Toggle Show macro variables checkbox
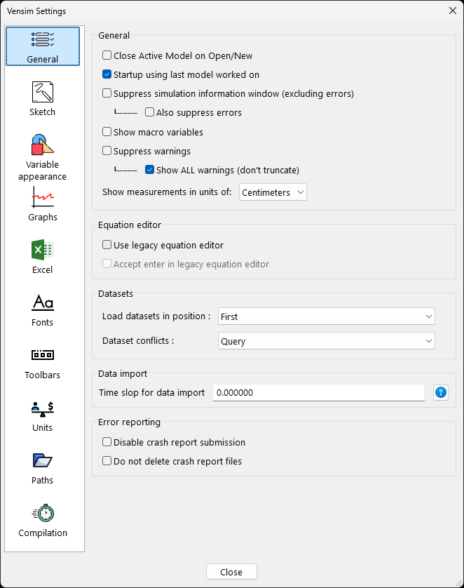 click(x=107, y=132)
